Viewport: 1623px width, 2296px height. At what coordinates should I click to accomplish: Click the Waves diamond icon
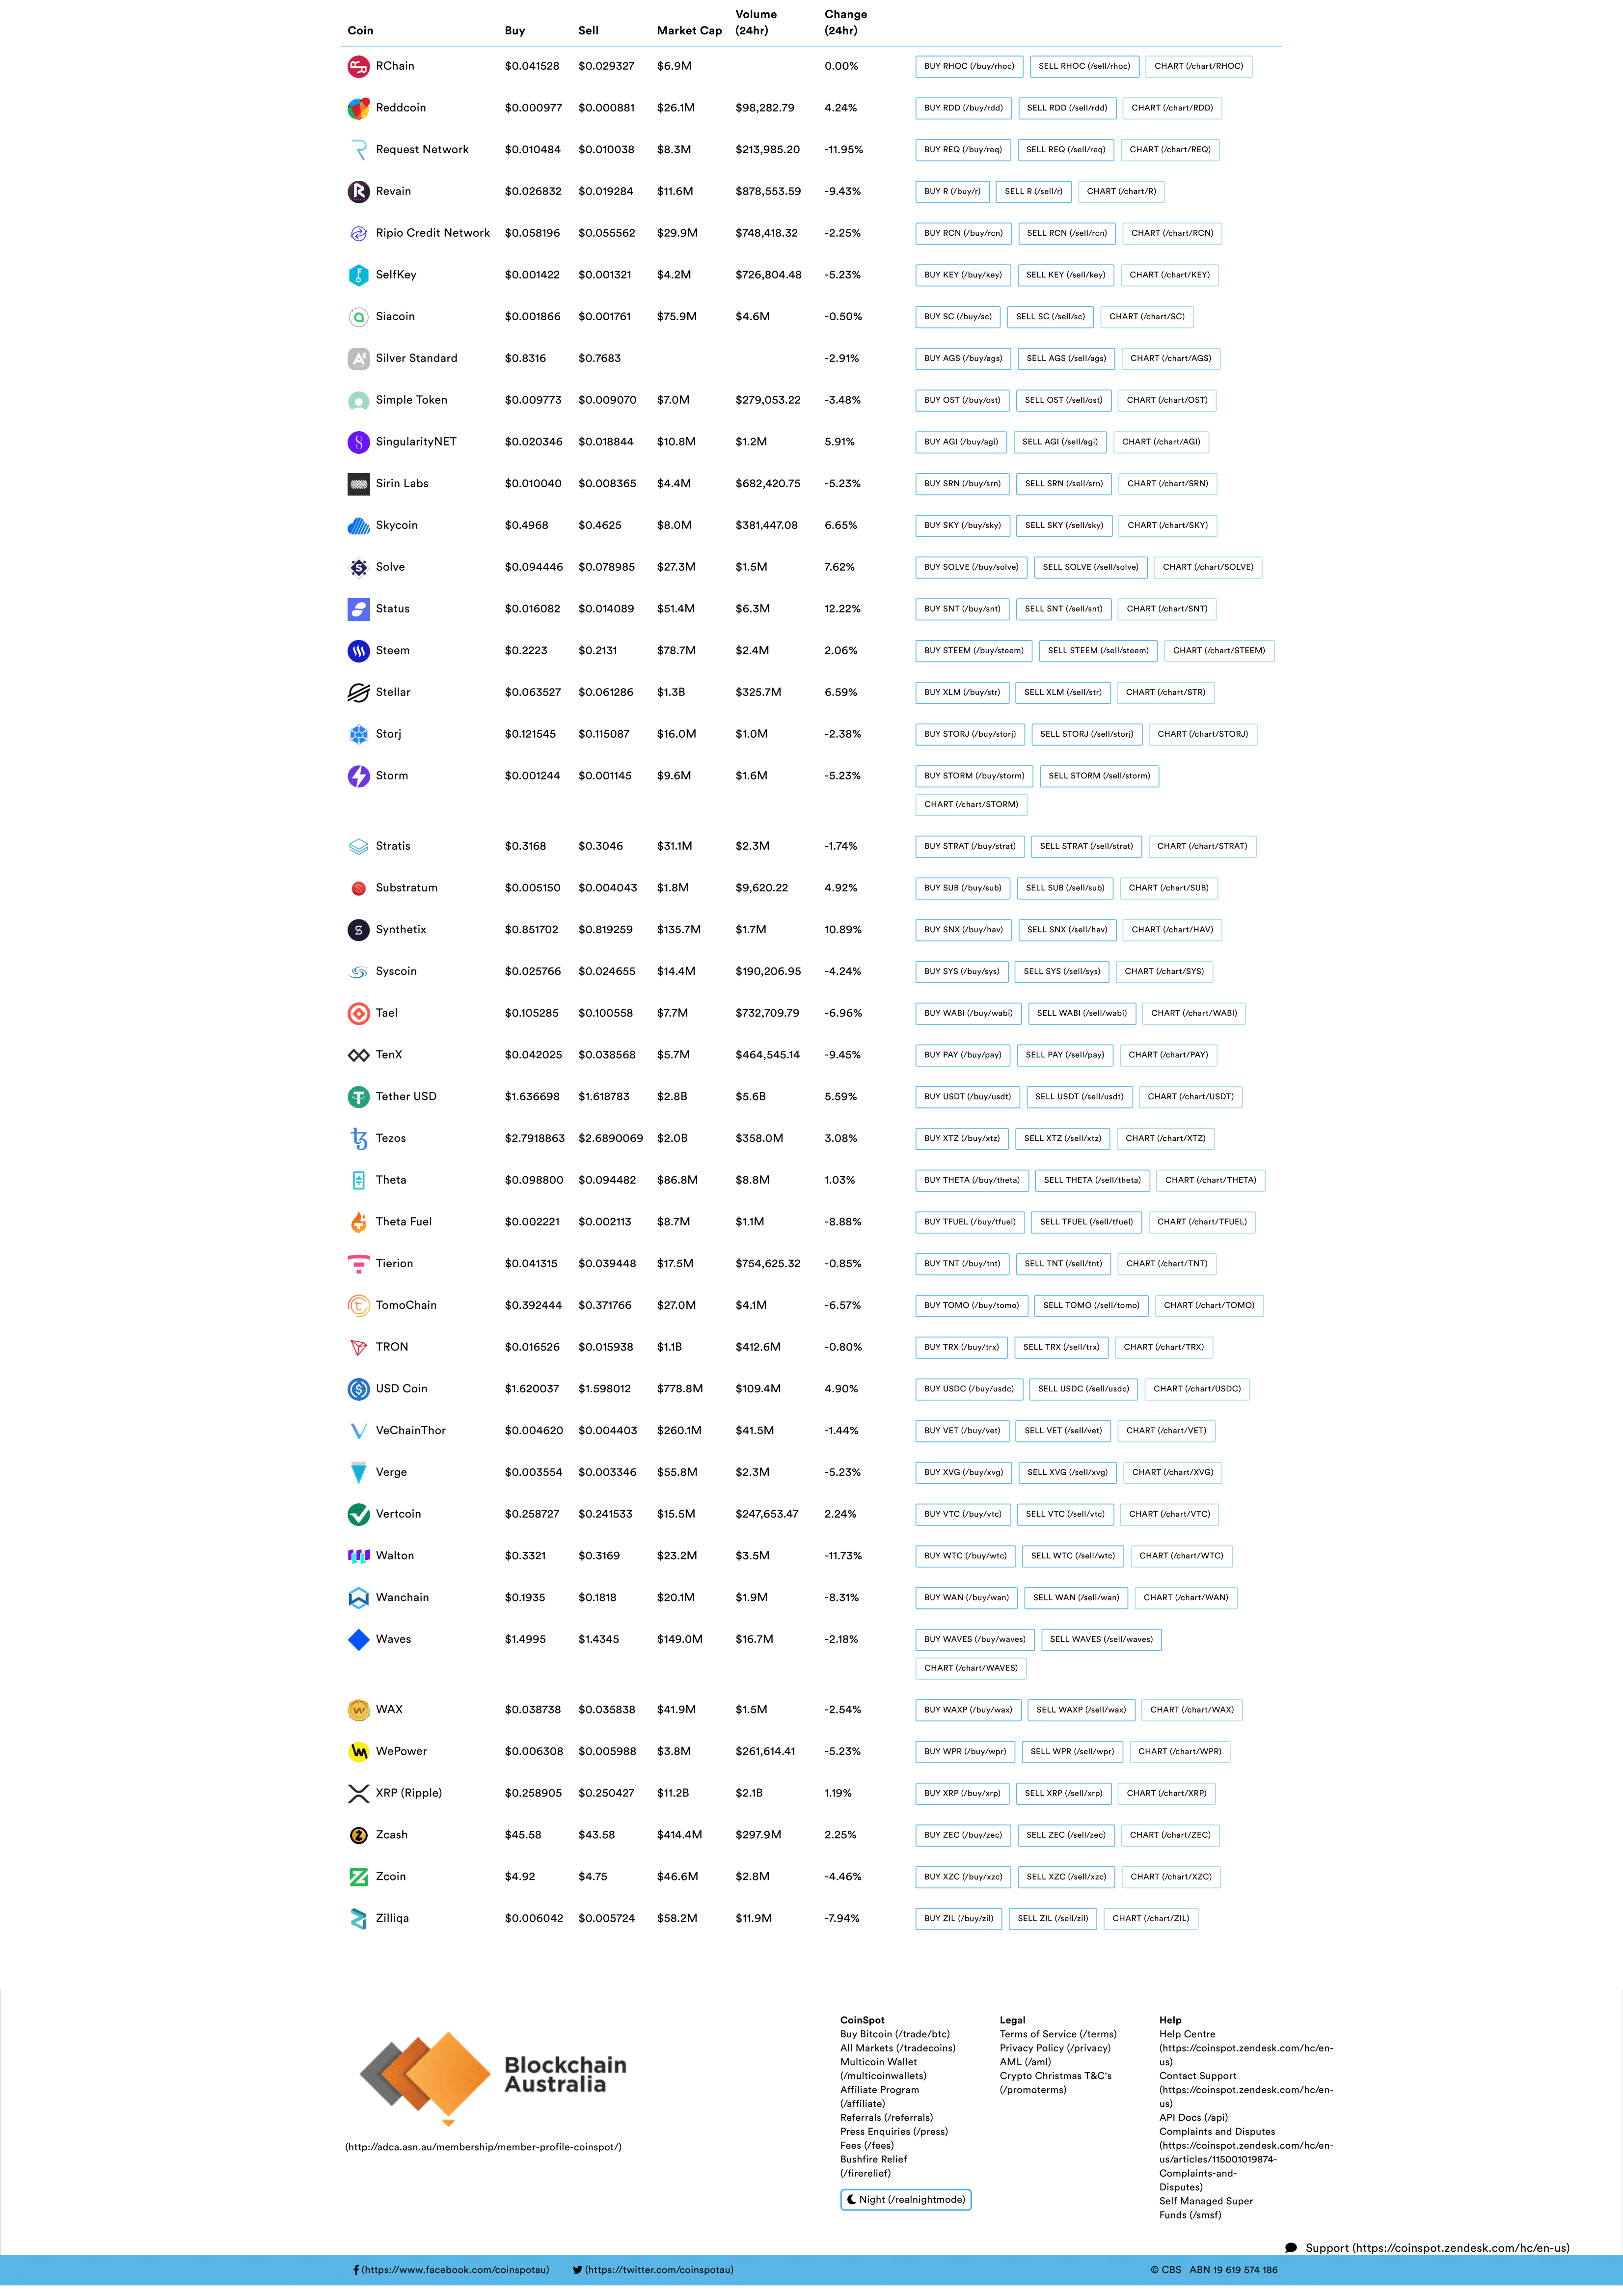(358, 1640)
